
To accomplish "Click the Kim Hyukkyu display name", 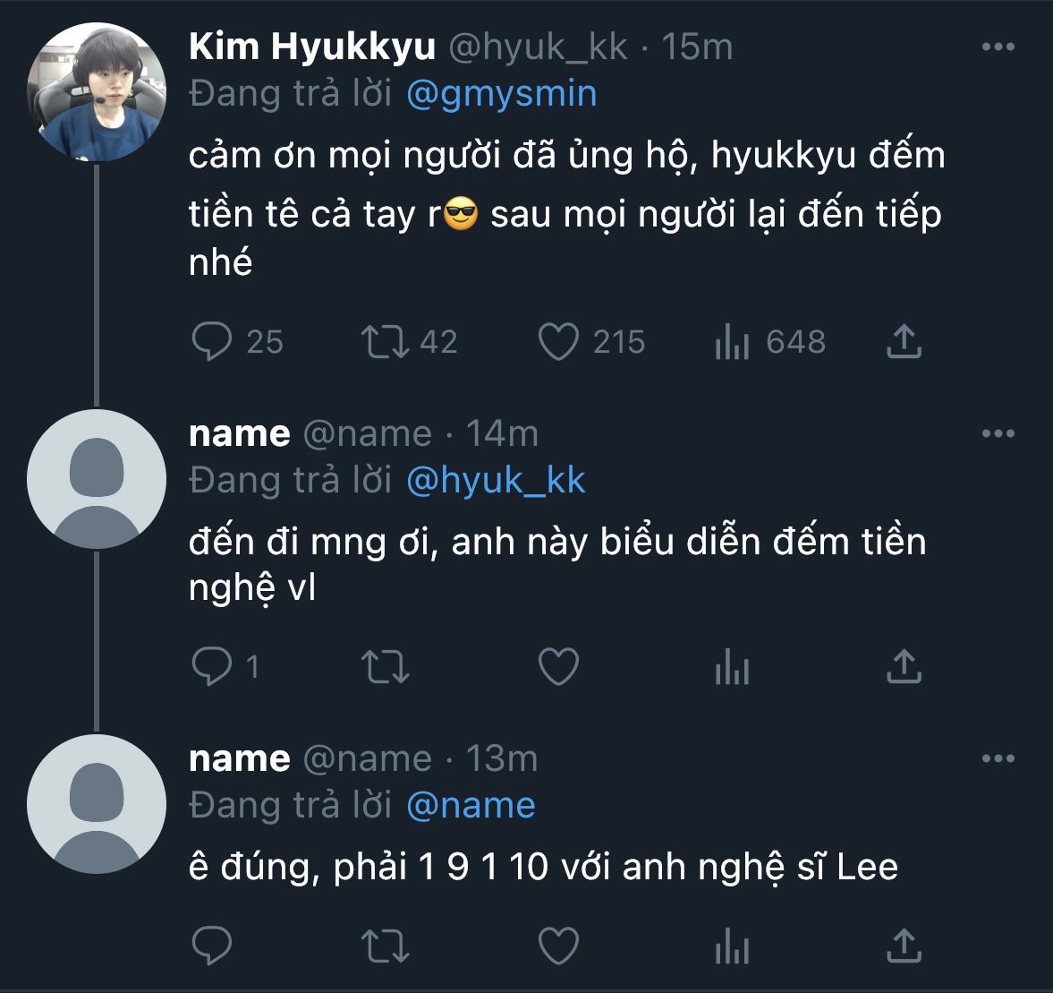I will (312, 47).
